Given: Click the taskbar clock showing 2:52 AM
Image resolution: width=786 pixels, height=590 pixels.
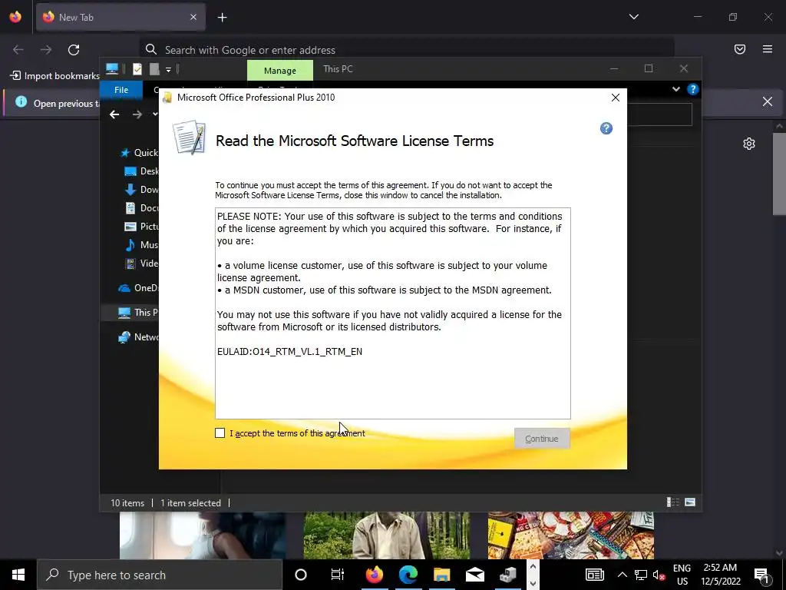Looking at the screenshot, I should pyautogui.click(x=720, y=575).
